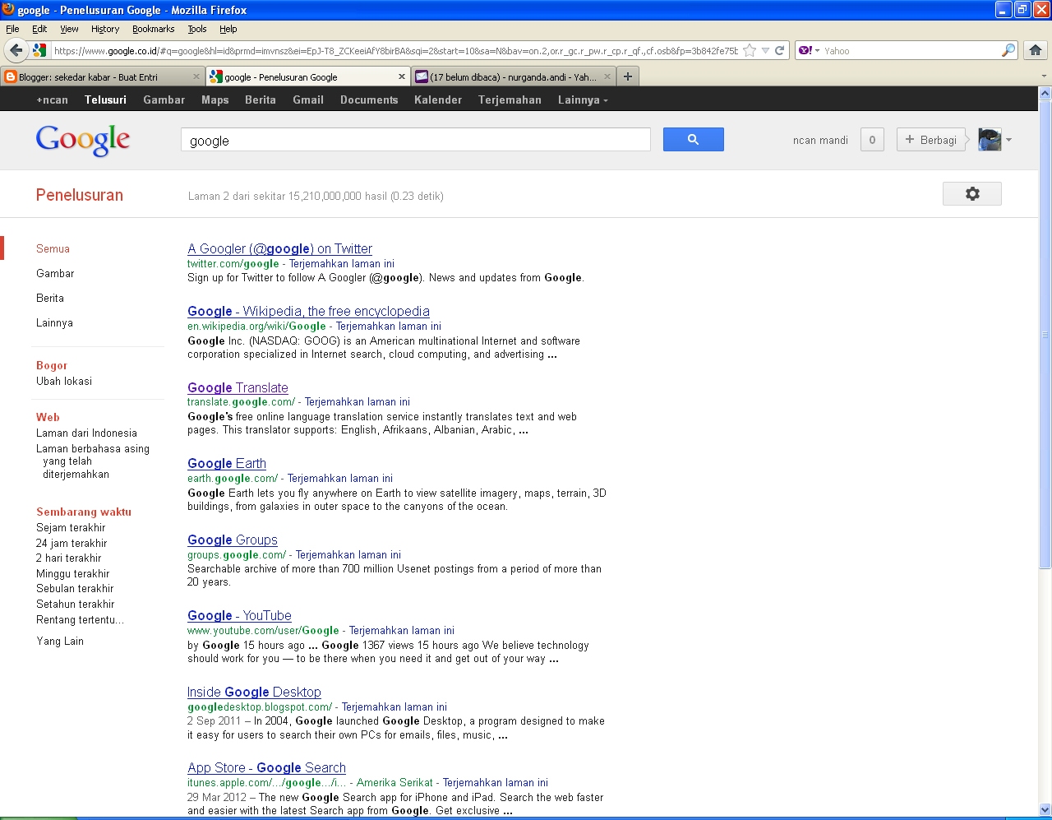Open the list all tabs dropdown arrow

pos(1045,76)
